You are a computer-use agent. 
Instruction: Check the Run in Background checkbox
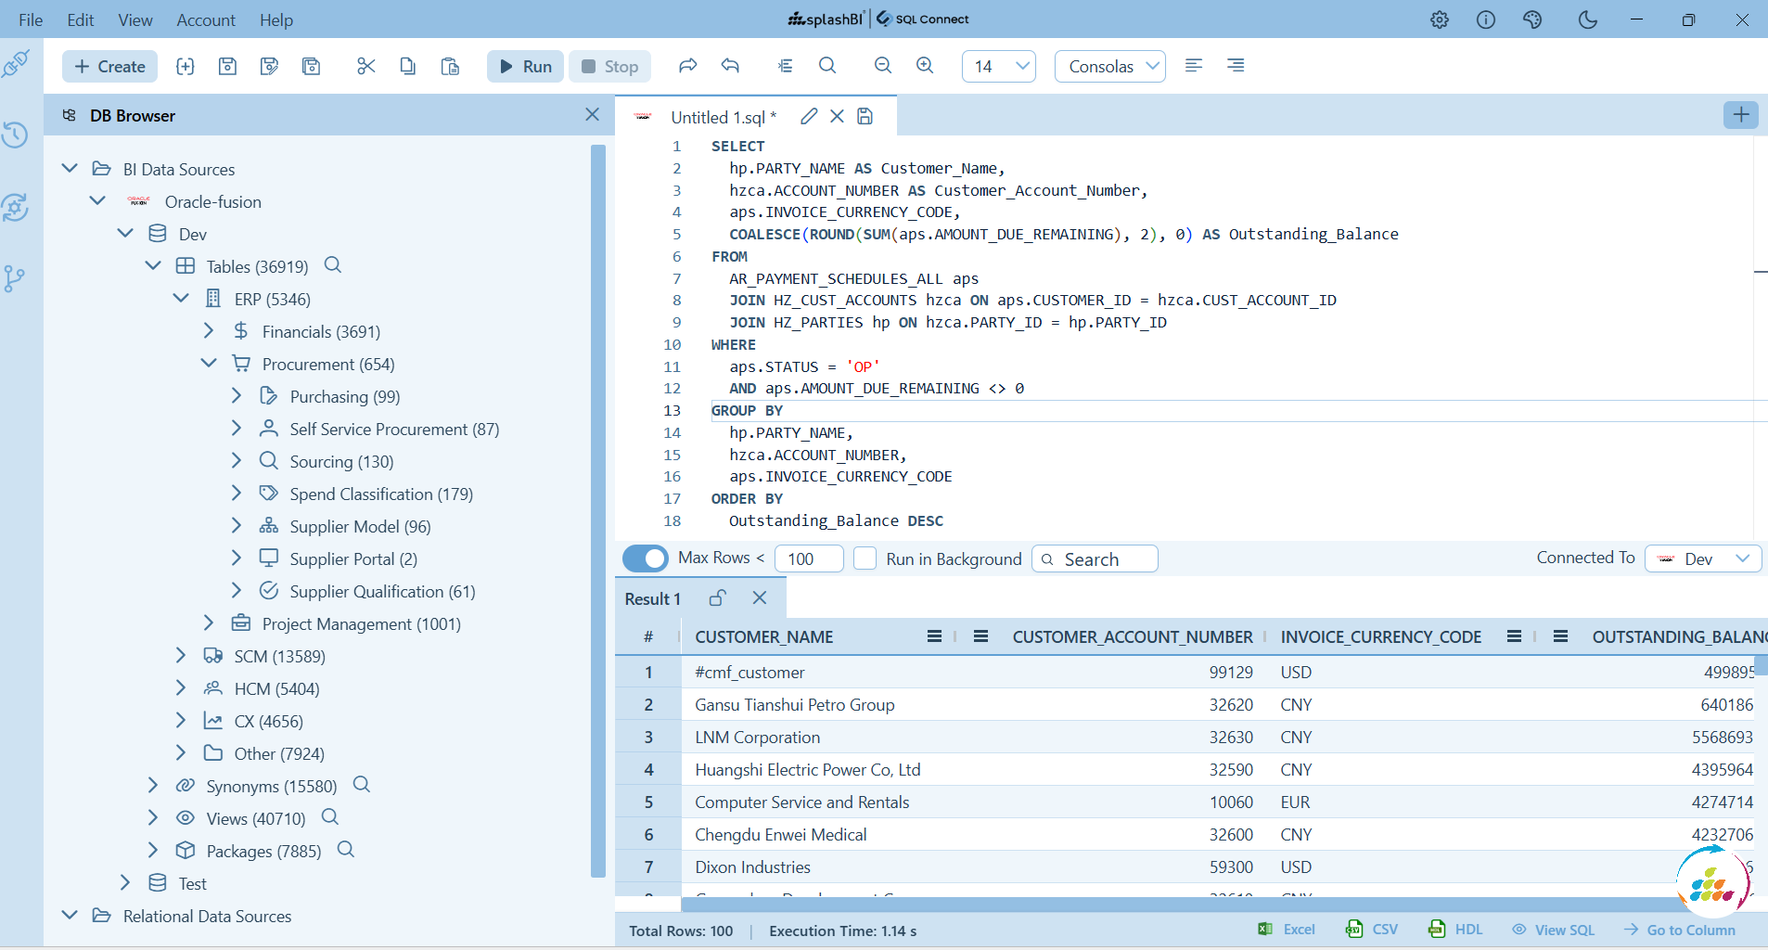(865, 558)
